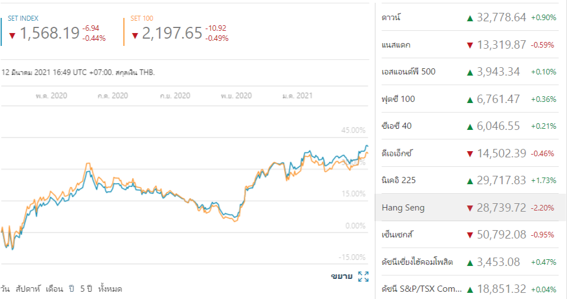The height and width of the screenshot is (299, 567).
Task: Click the เซ็นเซกส์ index value 50,792.08
Action: coord(501,235)
